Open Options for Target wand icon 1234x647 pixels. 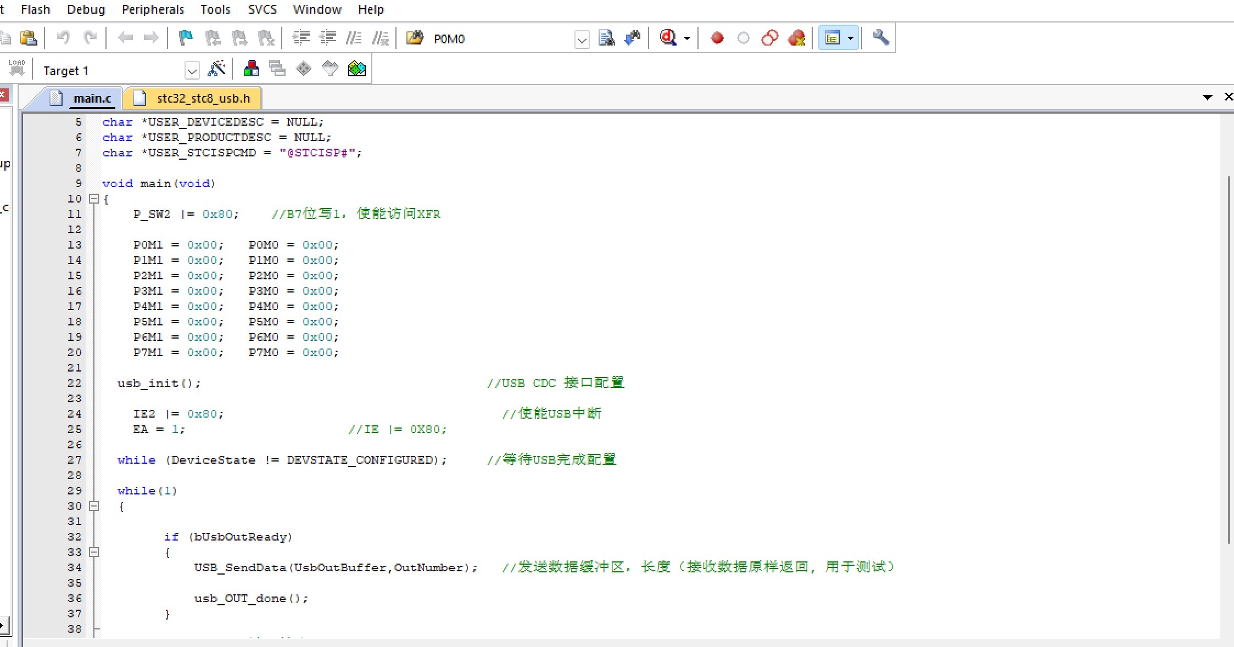click(216, 69)
